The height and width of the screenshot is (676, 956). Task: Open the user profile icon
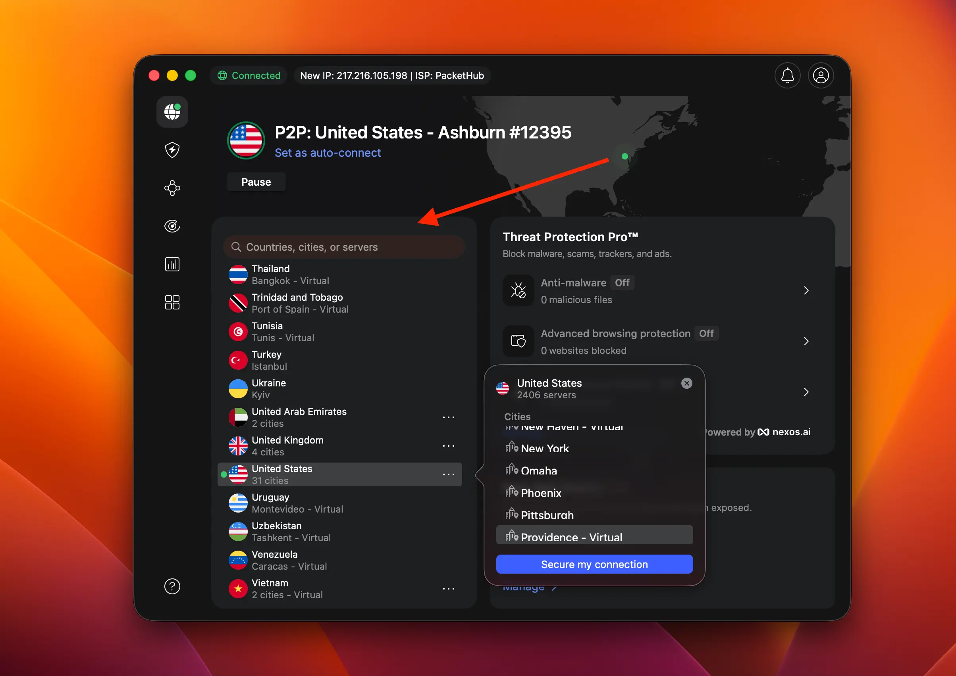point(821,75)
